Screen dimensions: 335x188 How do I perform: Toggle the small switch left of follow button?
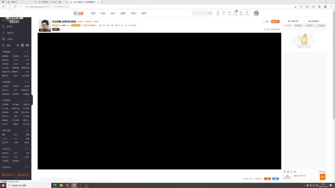267,22
